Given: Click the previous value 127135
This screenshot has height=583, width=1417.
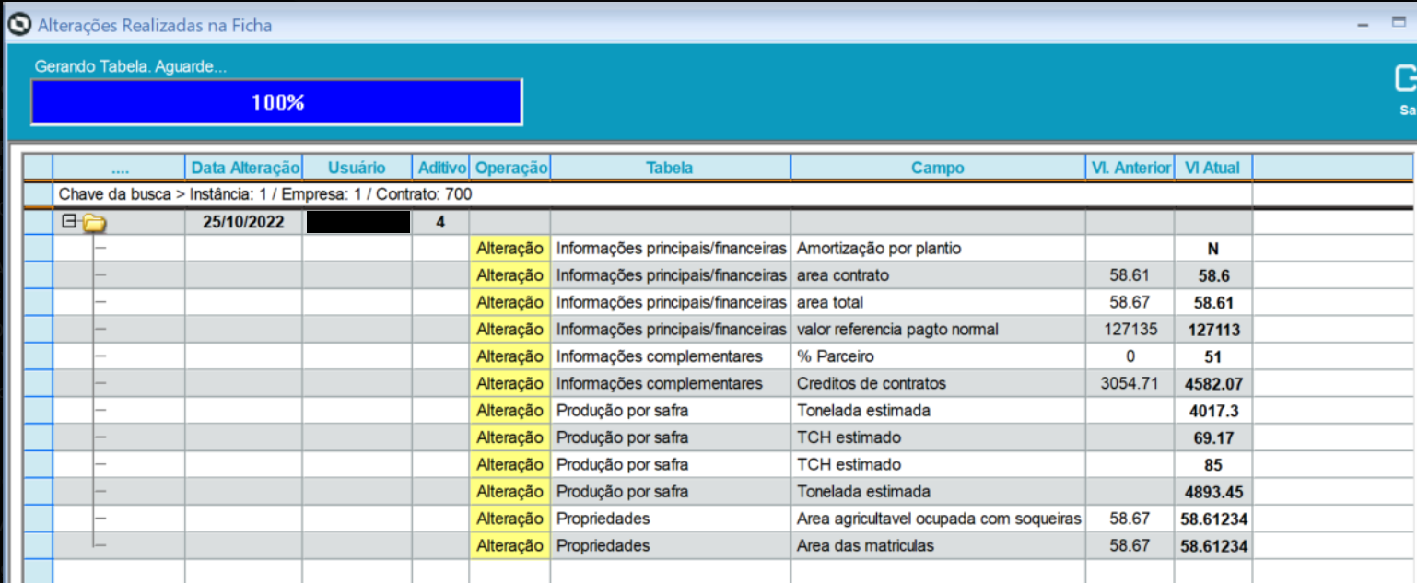Looking at the screenshot, I should pyautogui.click(x=1130, y=330).
